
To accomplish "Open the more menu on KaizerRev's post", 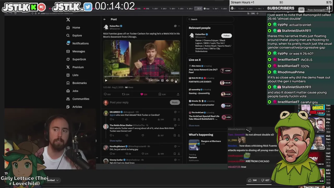I will (x=179, y=26).
